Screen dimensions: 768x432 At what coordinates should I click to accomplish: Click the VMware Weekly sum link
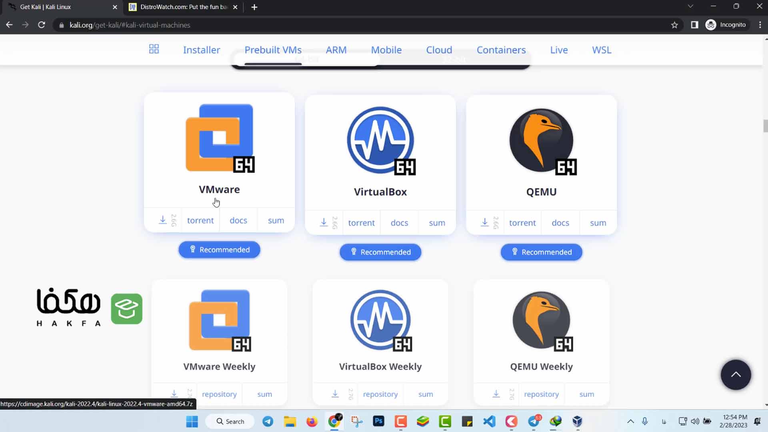[264, 394]
